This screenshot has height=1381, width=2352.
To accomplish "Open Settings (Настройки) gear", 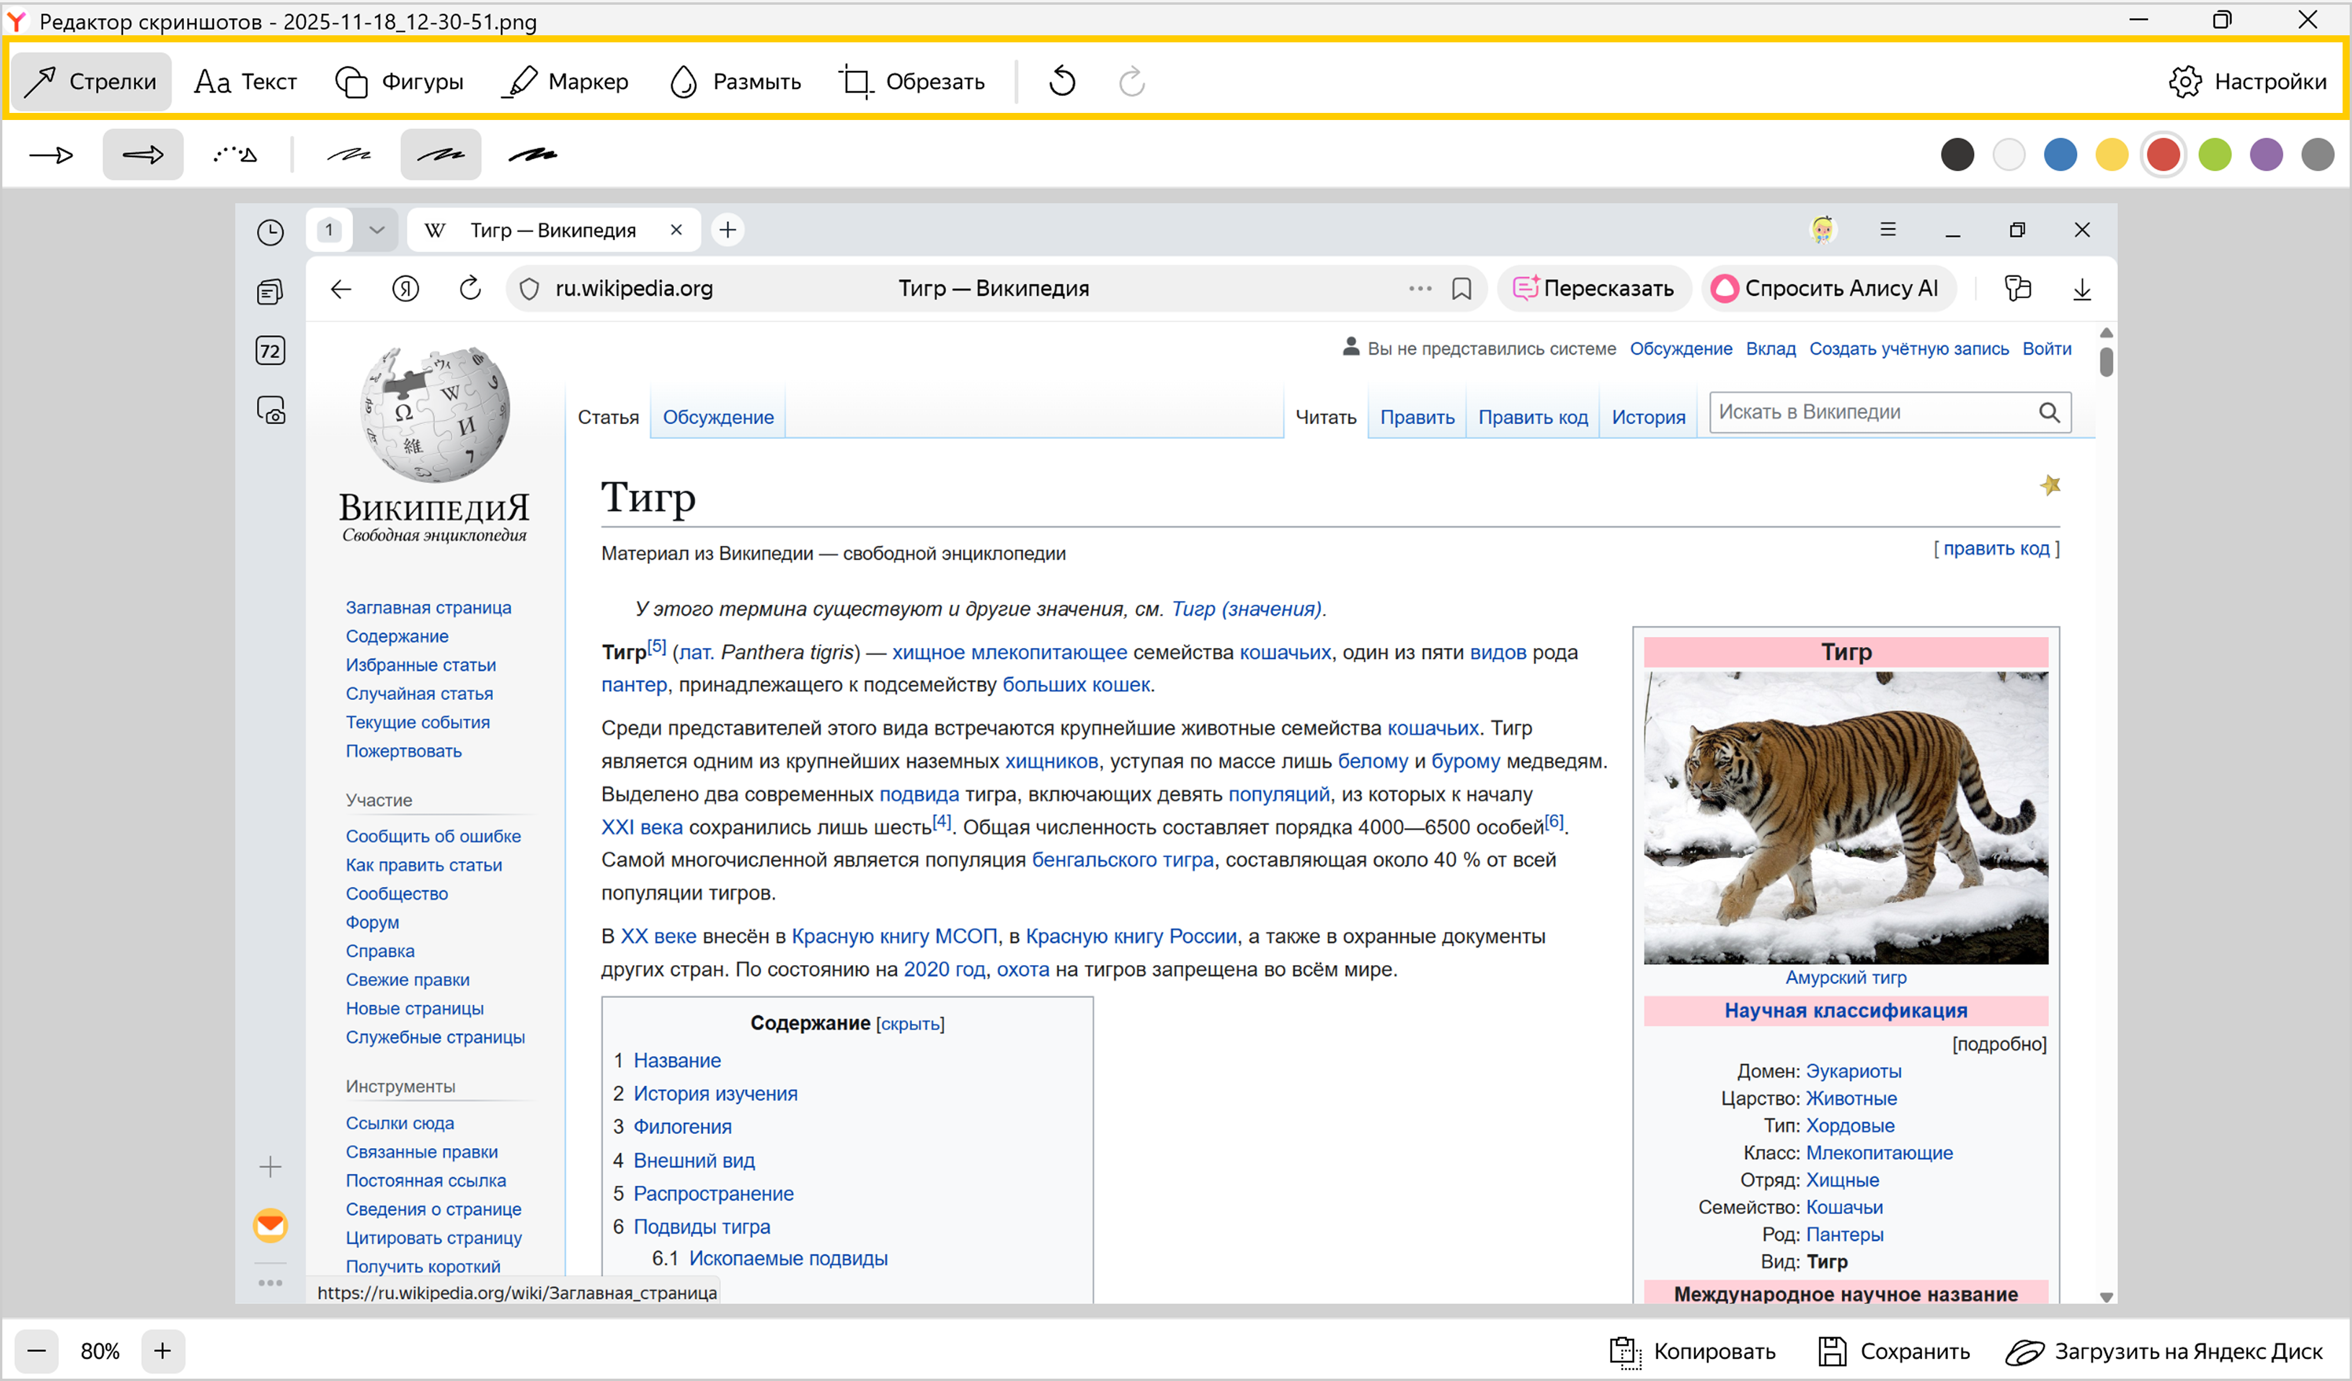I will click(x=2247, y=82).
